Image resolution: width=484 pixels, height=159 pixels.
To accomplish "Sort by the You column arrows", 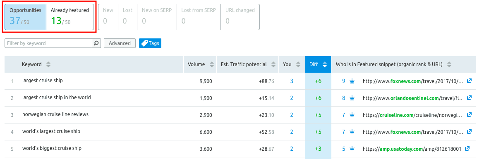I will (x=298, y=64).
